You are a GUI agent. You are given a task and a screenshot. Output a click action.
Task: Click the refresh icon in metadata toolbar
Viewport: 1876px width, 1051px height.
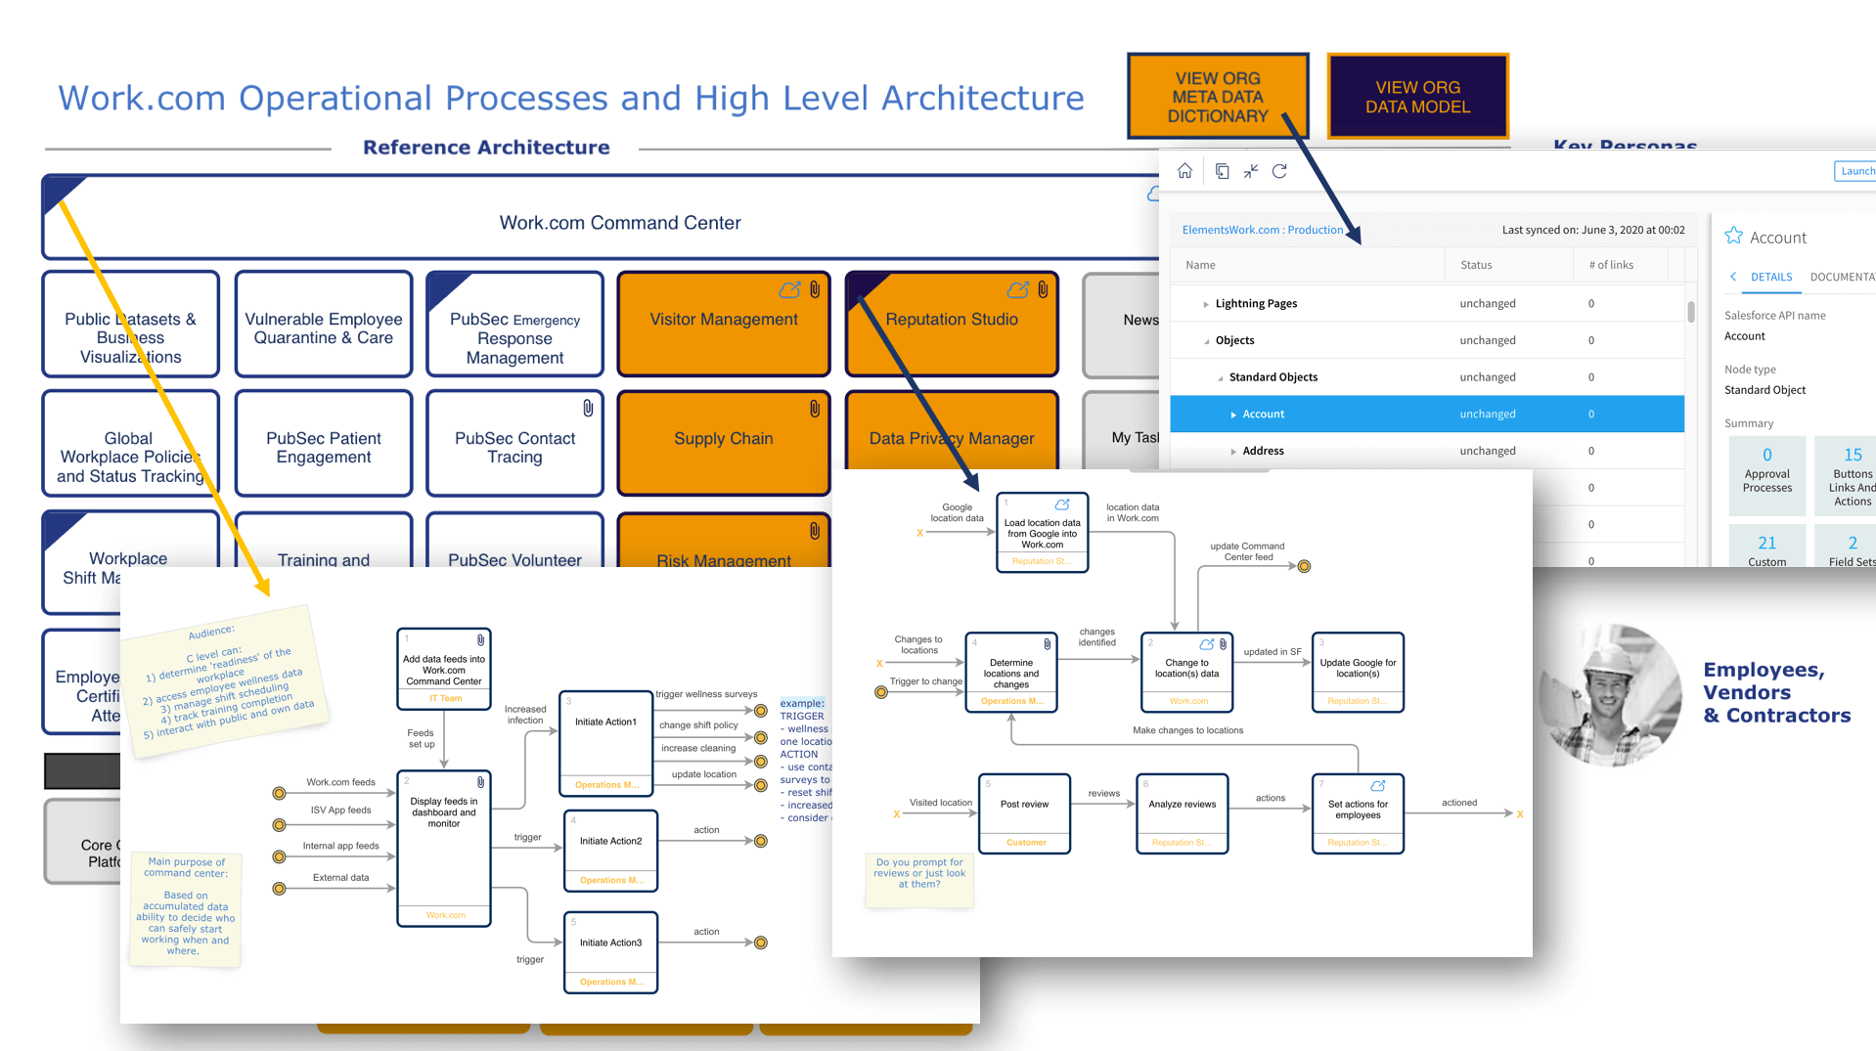(1279, 171)
